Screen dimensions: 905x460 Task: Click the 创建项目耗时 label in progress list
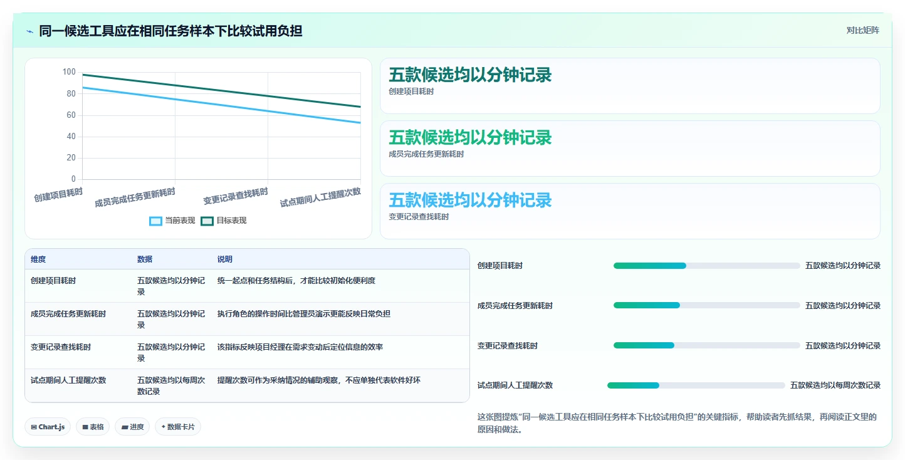(x=500, y=266)
